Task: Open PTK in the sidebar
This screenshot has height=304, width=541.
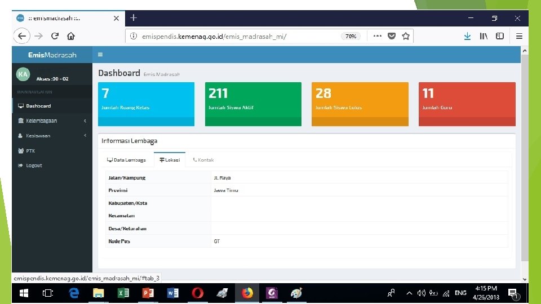Action: (52, 151)
